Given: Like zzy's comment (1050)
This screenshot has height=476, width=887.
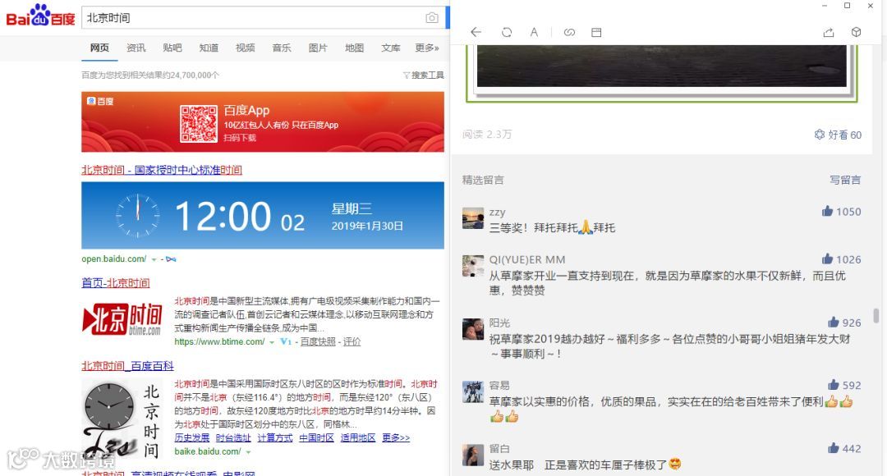Looking at the screenshot, I should tap(841, 212).
